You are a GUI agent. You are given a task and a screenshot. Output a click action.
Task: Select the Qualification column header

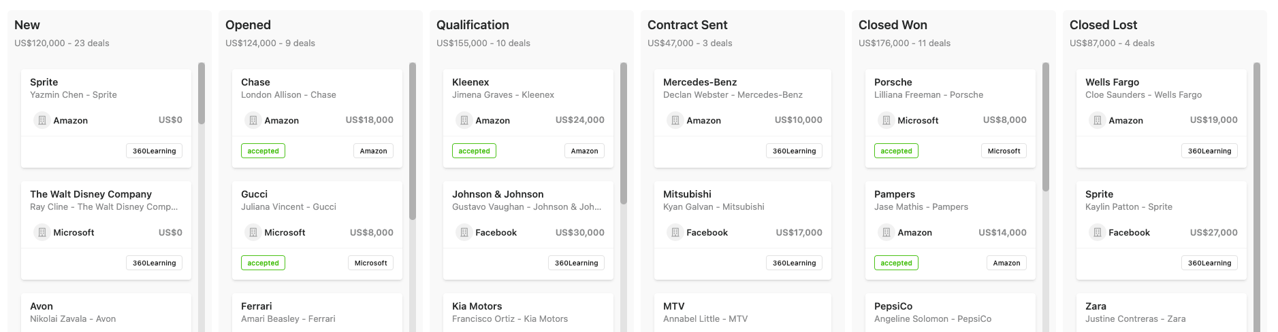pyautogui.click(x=473, y=25)
